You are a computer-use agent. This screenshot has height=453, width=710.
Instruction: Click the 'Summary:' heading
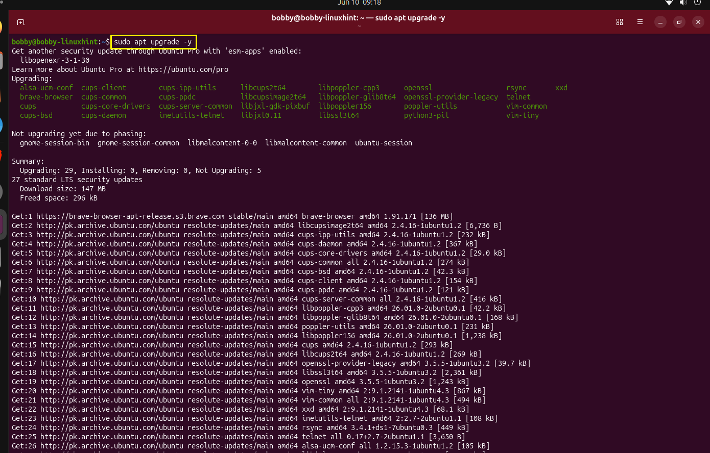click(x=28, y=161)
